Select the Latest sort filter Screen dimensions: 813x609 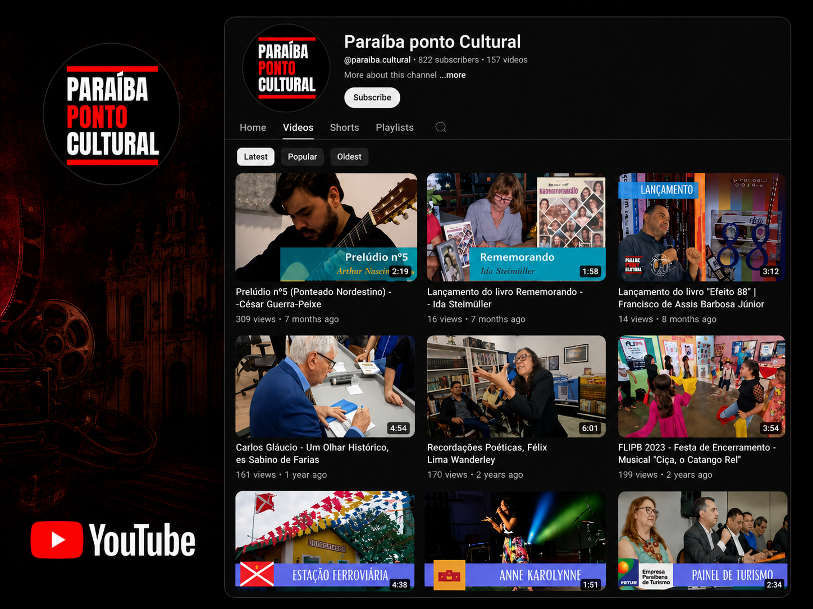pyautogui.click(x=255, y=156)
